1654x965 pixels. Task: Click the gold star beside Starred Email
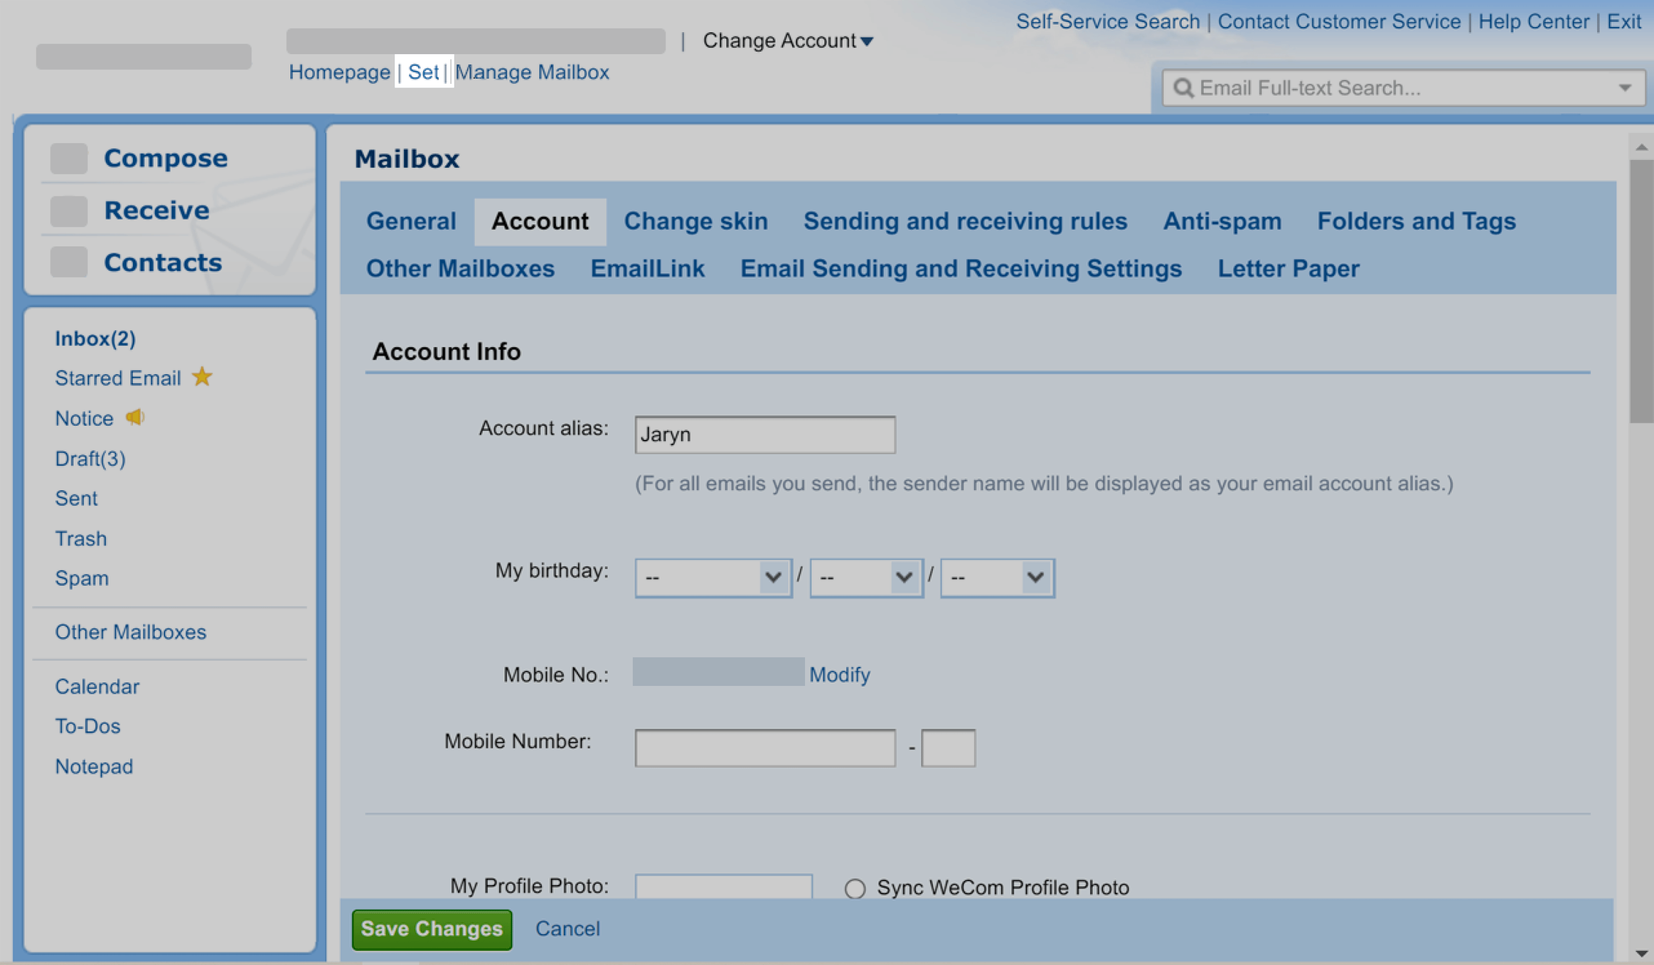coord(202,377)
